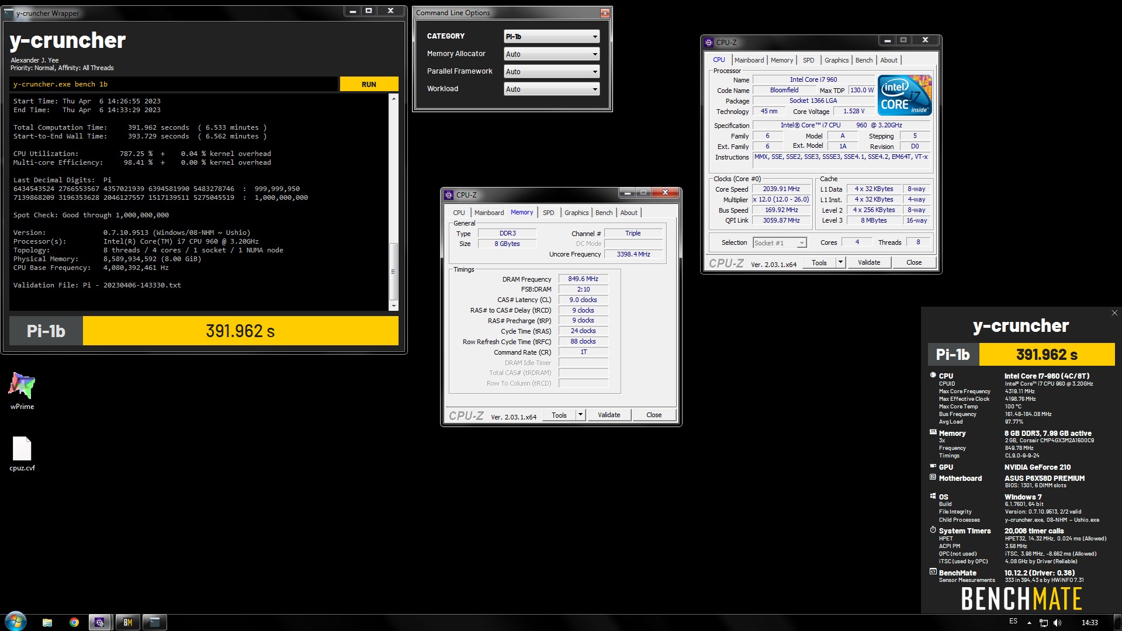The width and height of the screenshot is (1122, 631).
Task: Expand Tools arrow in CPU-Z Memory window
Action: point(580,415)
